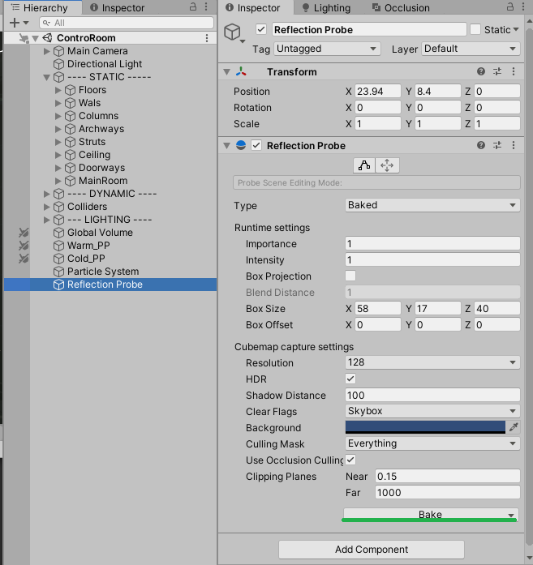Image resolution: width=533 pixels, height=565 pixels.
Task: Select MainRoom in the hierarchy
Action: [x=103, y=181]
